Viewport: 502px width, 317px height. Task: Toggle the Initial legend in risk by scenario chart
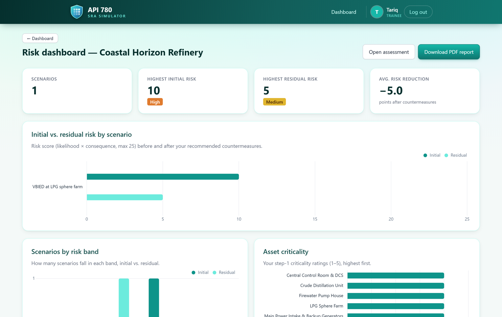click(432, 155)
